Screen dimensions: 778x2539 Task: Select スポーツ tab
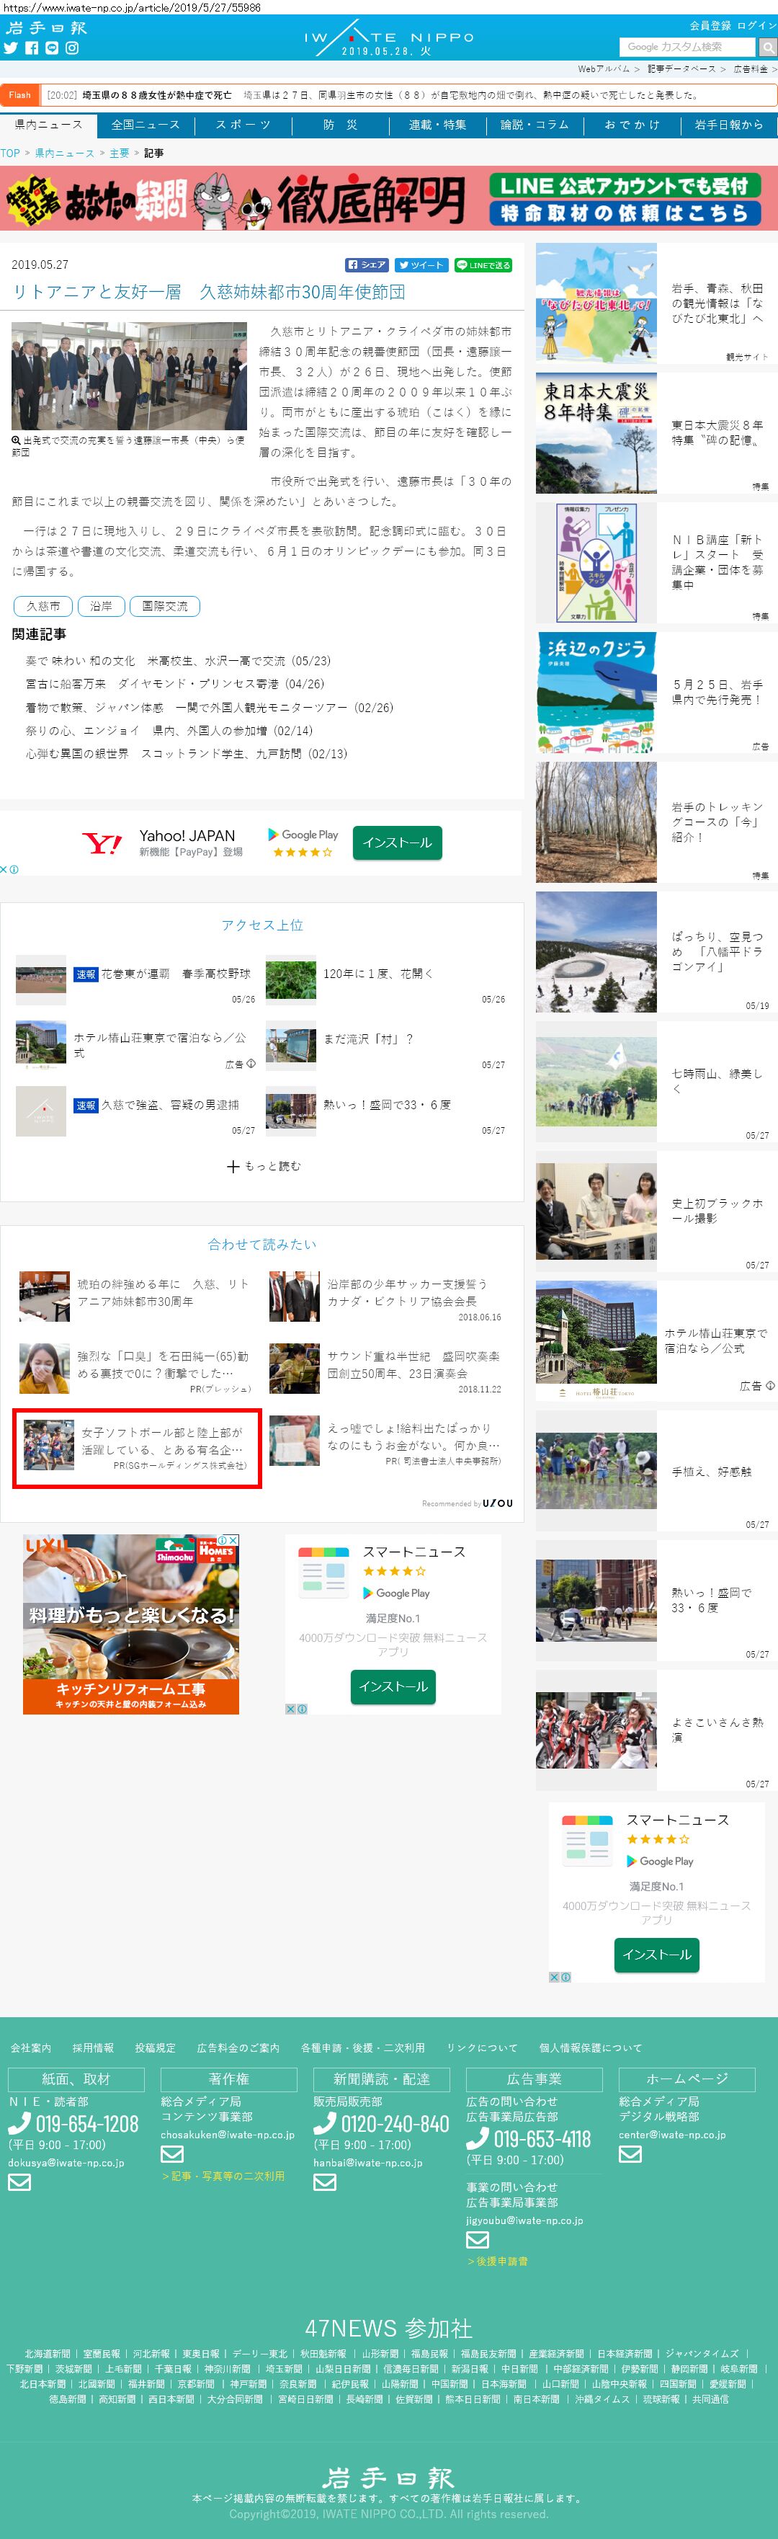(242, 125)
